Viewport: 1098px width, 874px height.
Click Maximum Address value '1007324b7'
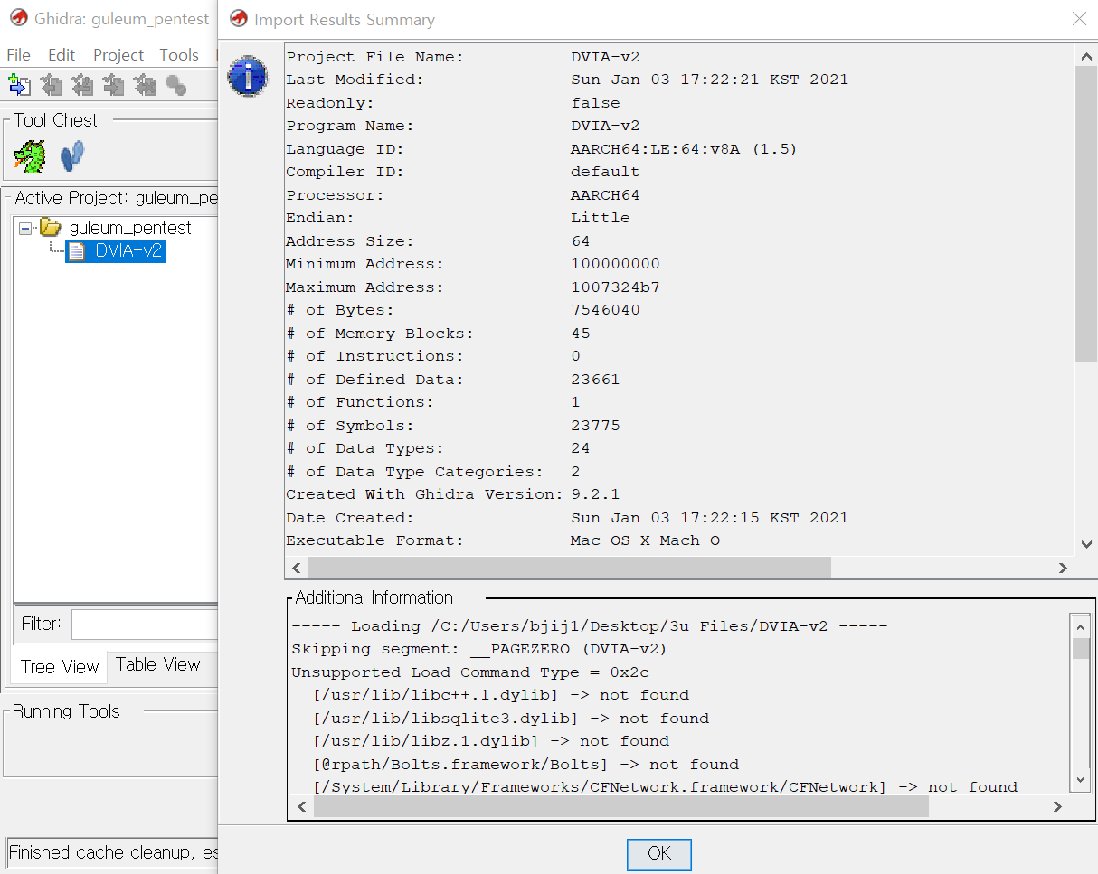[x=615, y=287]
